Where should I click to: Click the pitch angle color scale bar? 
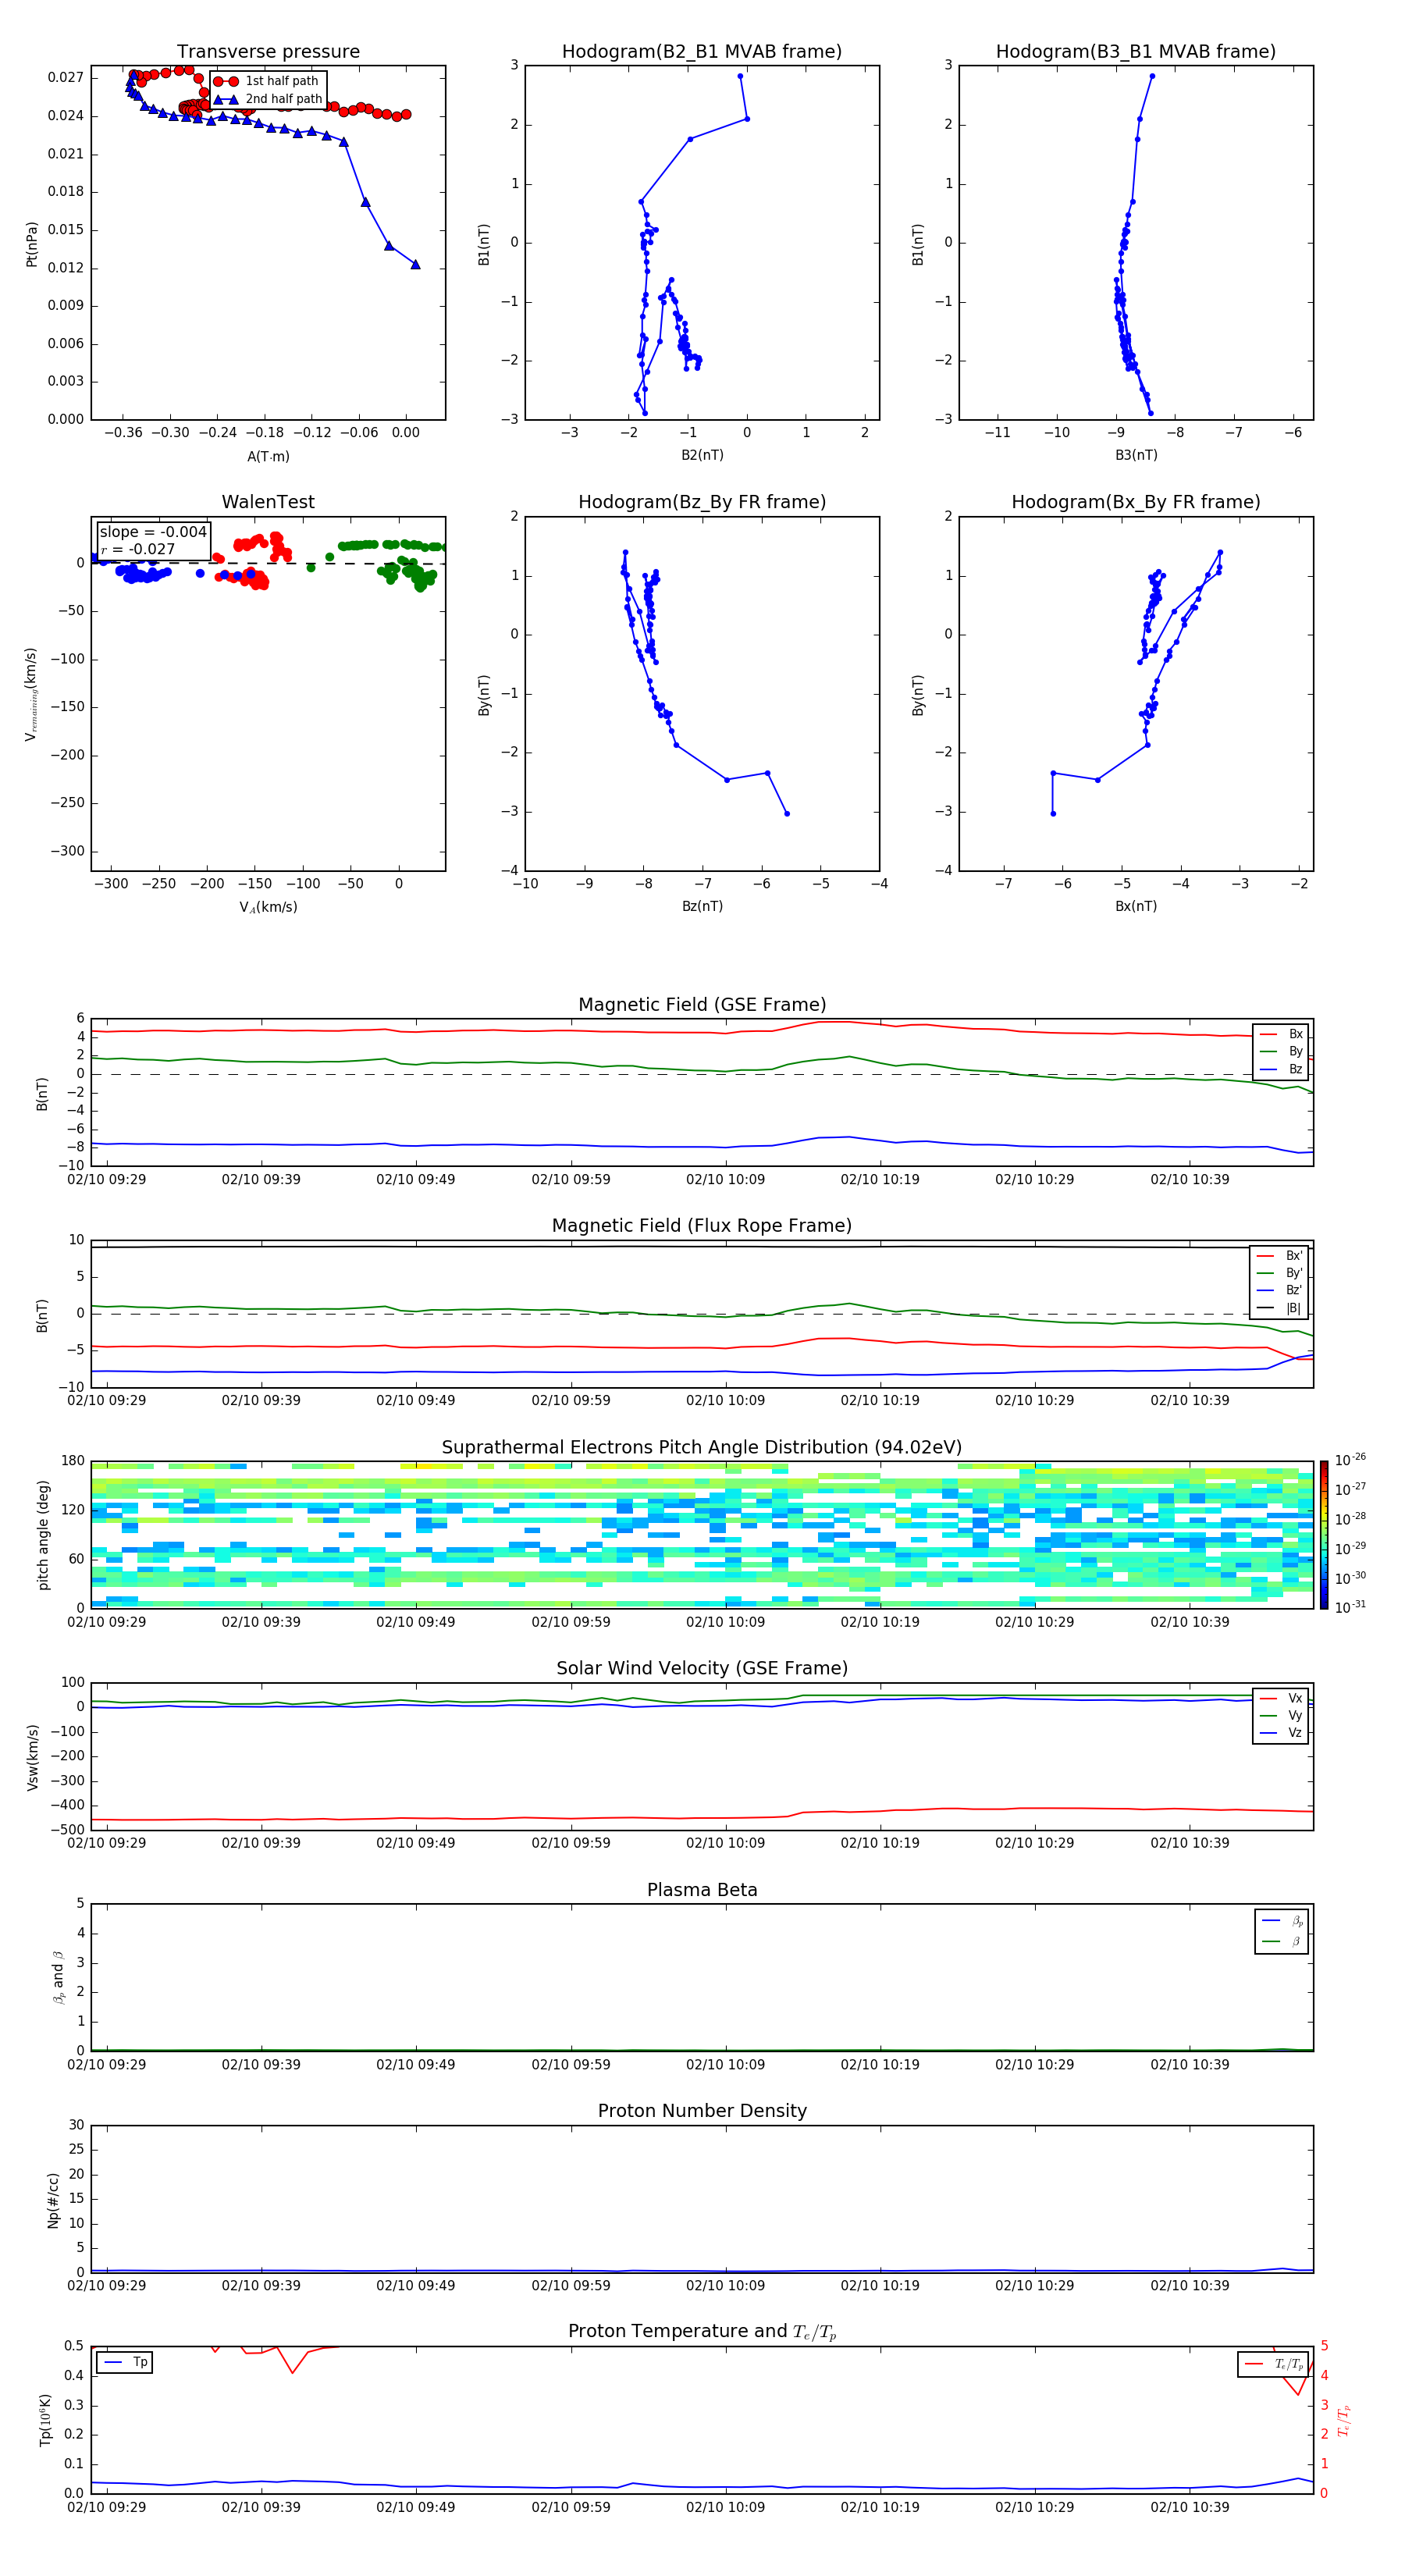1323,1535
